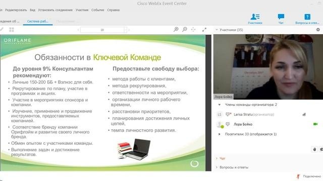
Task: Collapse Члены команды-организатора group
Action: [220, 105]
